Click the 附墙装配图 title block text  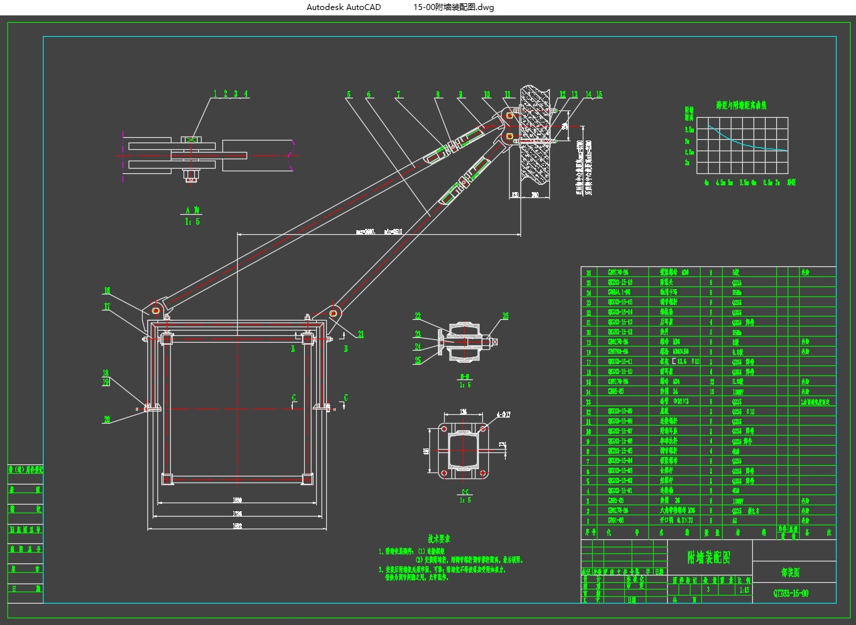(709, 557)
